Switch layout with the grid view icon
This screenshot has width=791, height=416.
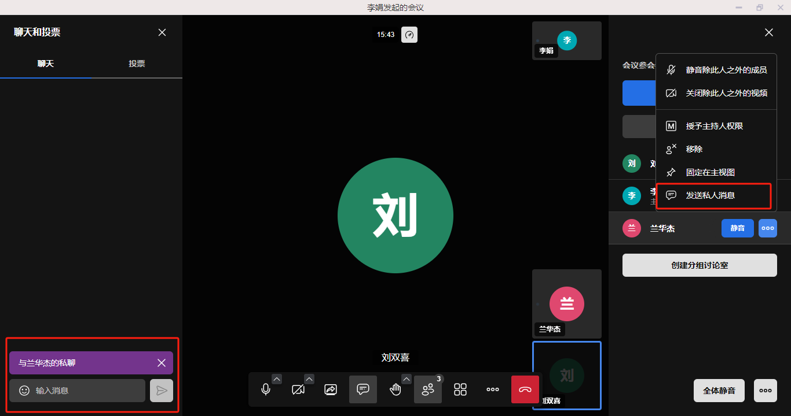point(460,389)
